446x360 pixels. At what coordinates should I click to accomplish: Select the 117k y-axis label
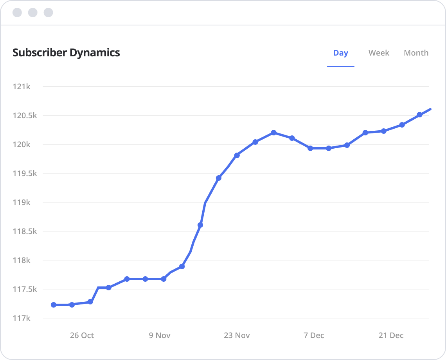[x=22, y=318]
